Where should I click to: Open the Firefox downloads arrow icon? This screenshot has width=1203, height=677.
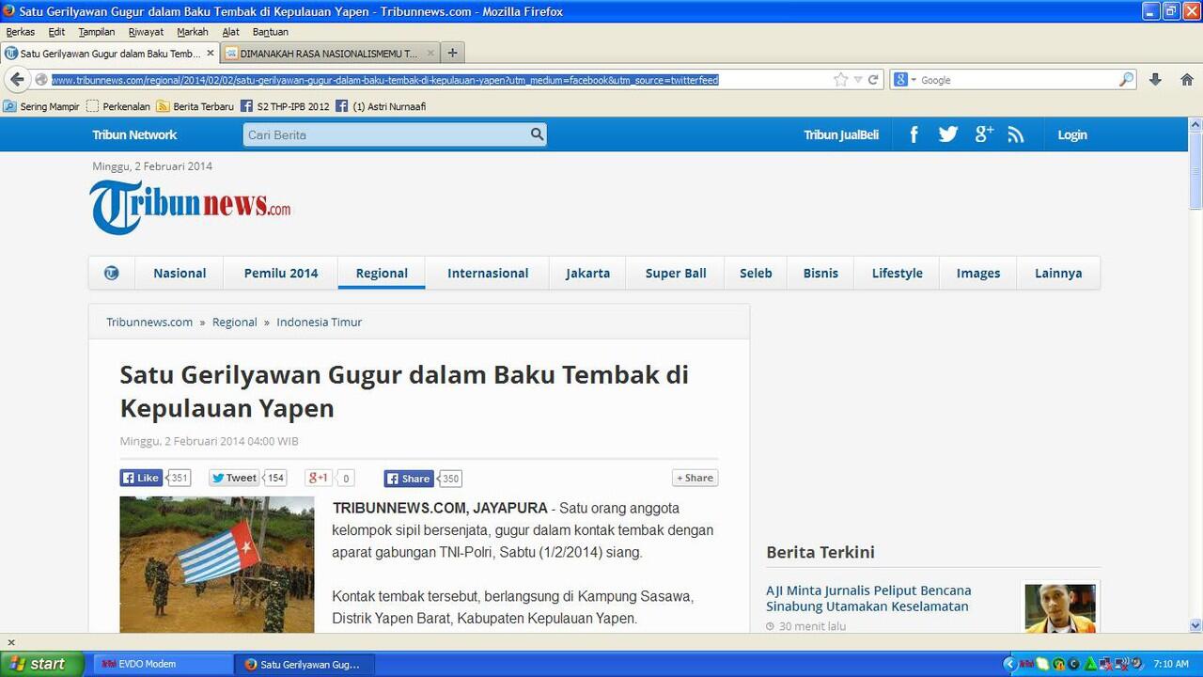(1156, 80)
